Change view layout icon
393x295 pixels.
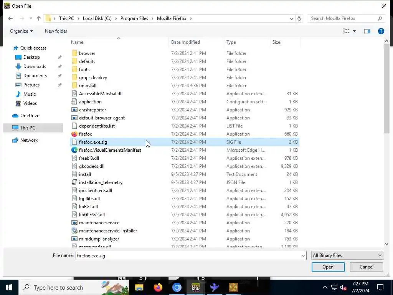(x=346, y=31)
